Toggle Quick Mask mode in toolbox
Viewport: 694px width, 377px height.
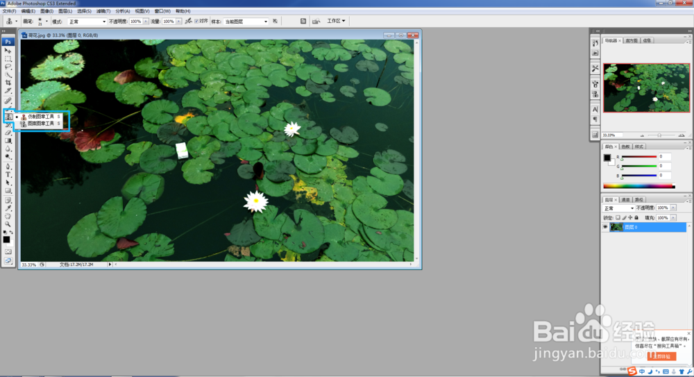coord(8,251)
